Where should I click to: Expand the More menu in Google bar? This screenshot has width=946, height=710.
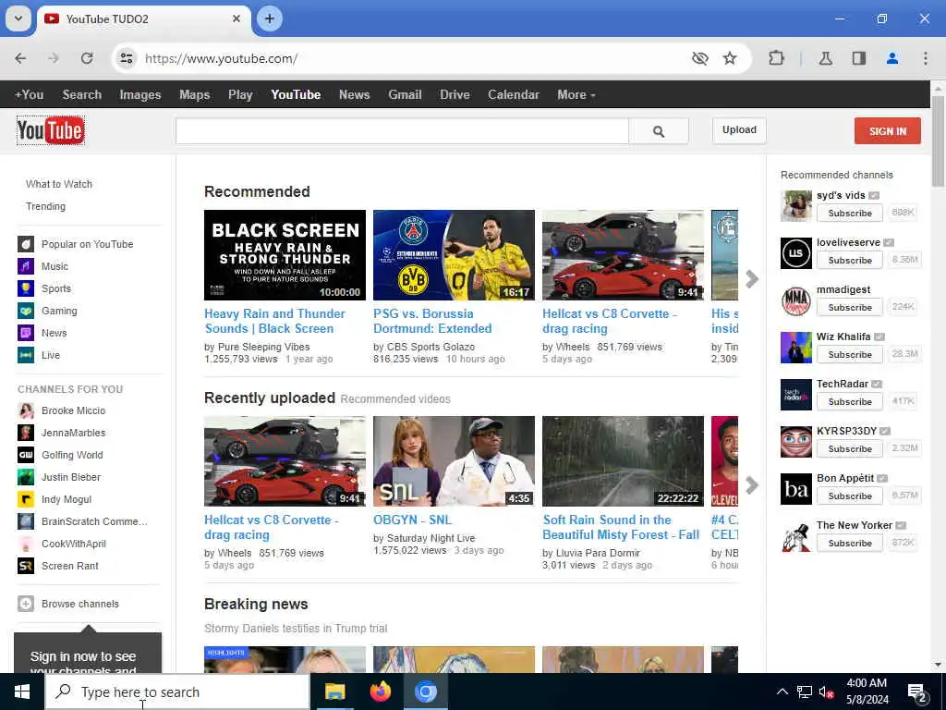click(576, 95)
